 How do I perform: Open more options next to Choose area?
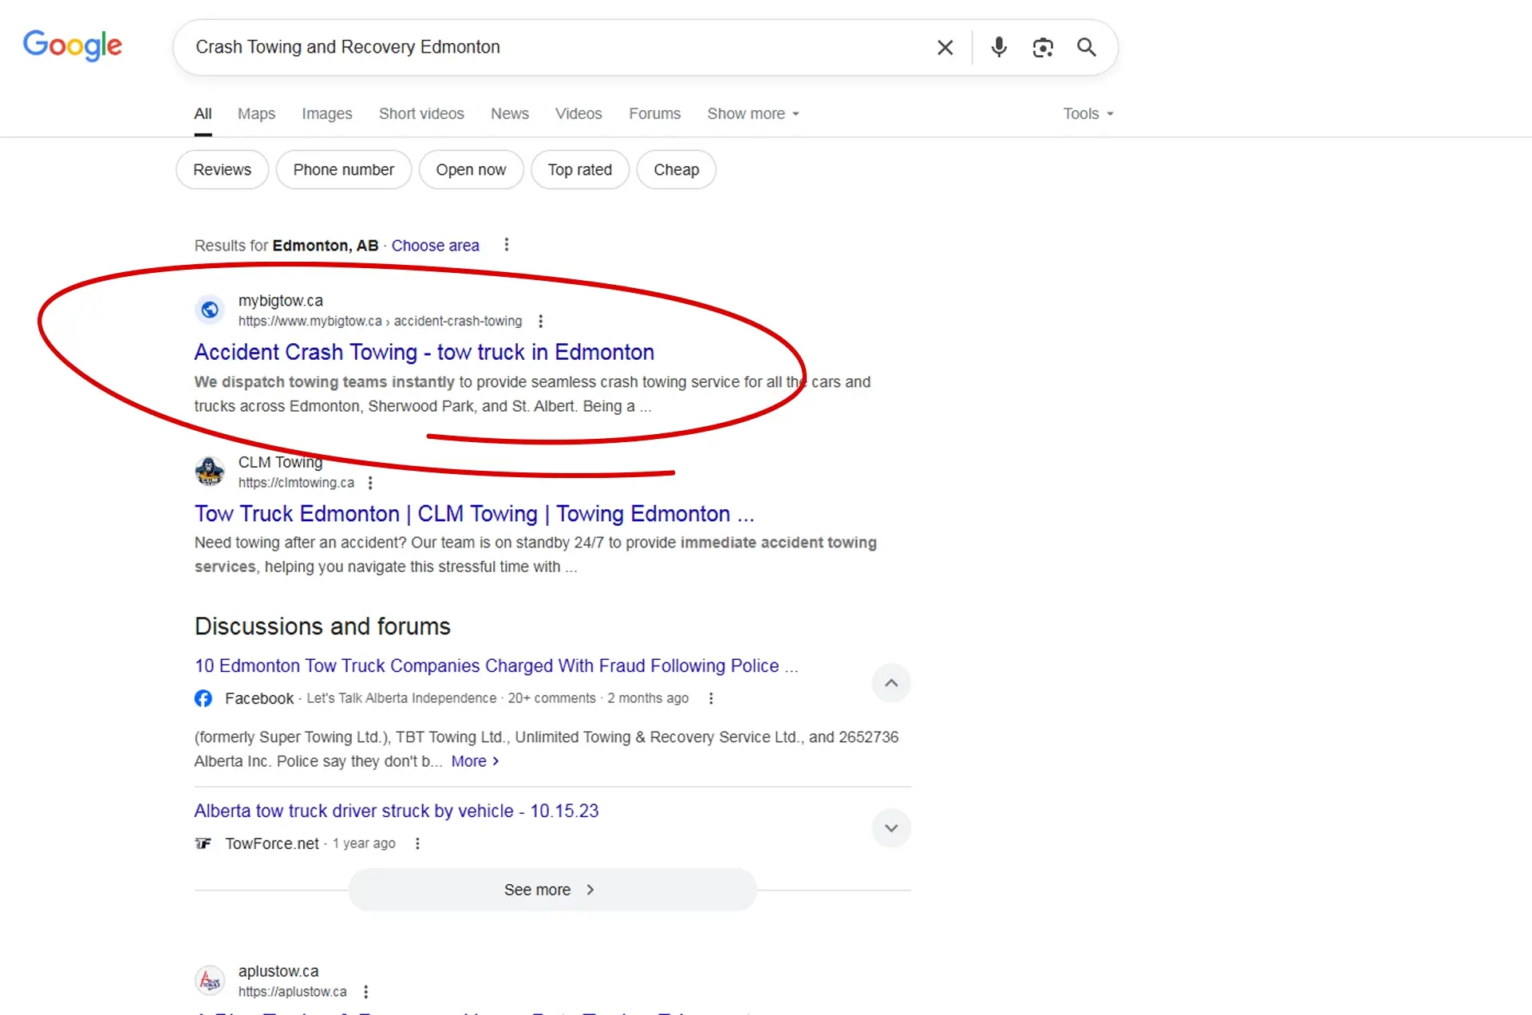[506, 245]
